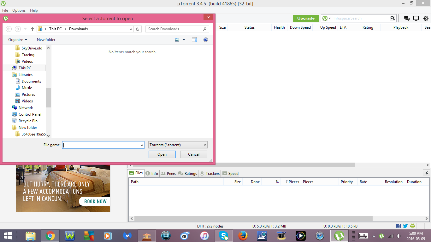
Task: Click the change view icon
Action: (177, 40)
